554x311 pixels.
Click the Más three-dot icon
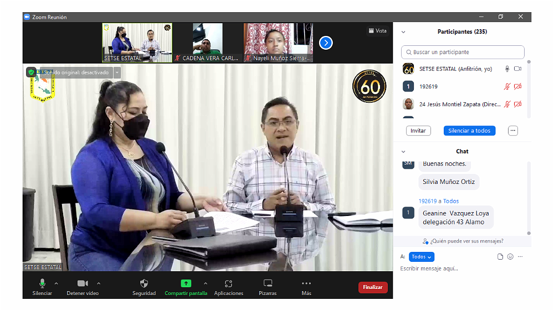coord(306,283)
